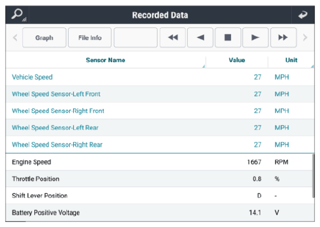Viewport: 320px width, 227px height.
Task: Click the D shift lever value
Action: point(259,196)
